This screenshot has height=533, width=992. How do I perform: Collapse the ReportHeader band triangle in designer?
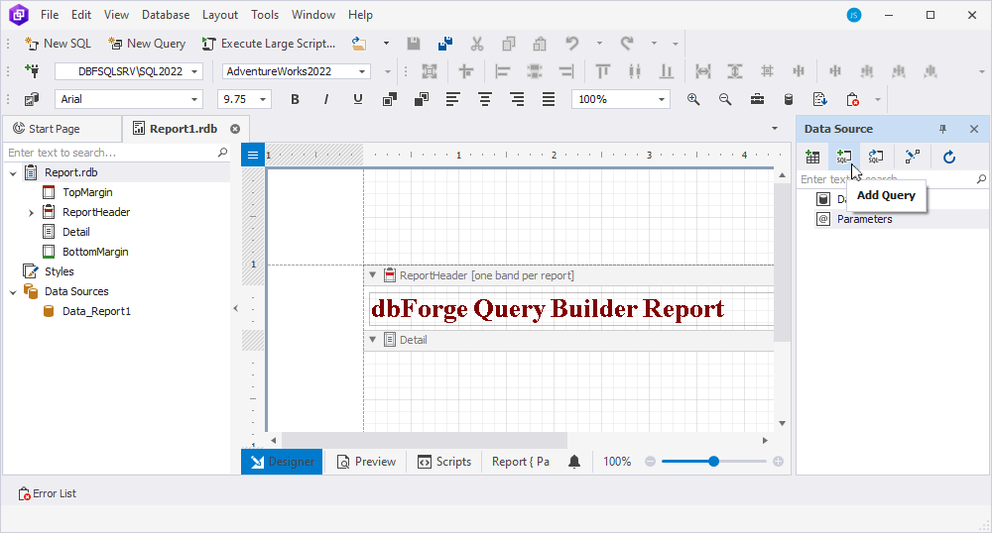pyautogui.click(x=373, y=274)
